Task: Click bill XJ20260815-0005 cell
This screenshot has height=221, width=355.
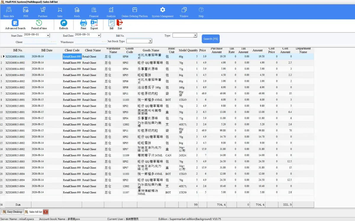Action: [18, 192]
